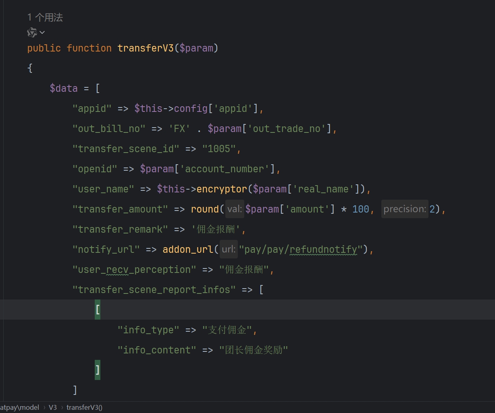Image resolution: width=495 pixels, height=413 pixels.
Task: Click the addon_url function call
Action: (x=187, y=250)
